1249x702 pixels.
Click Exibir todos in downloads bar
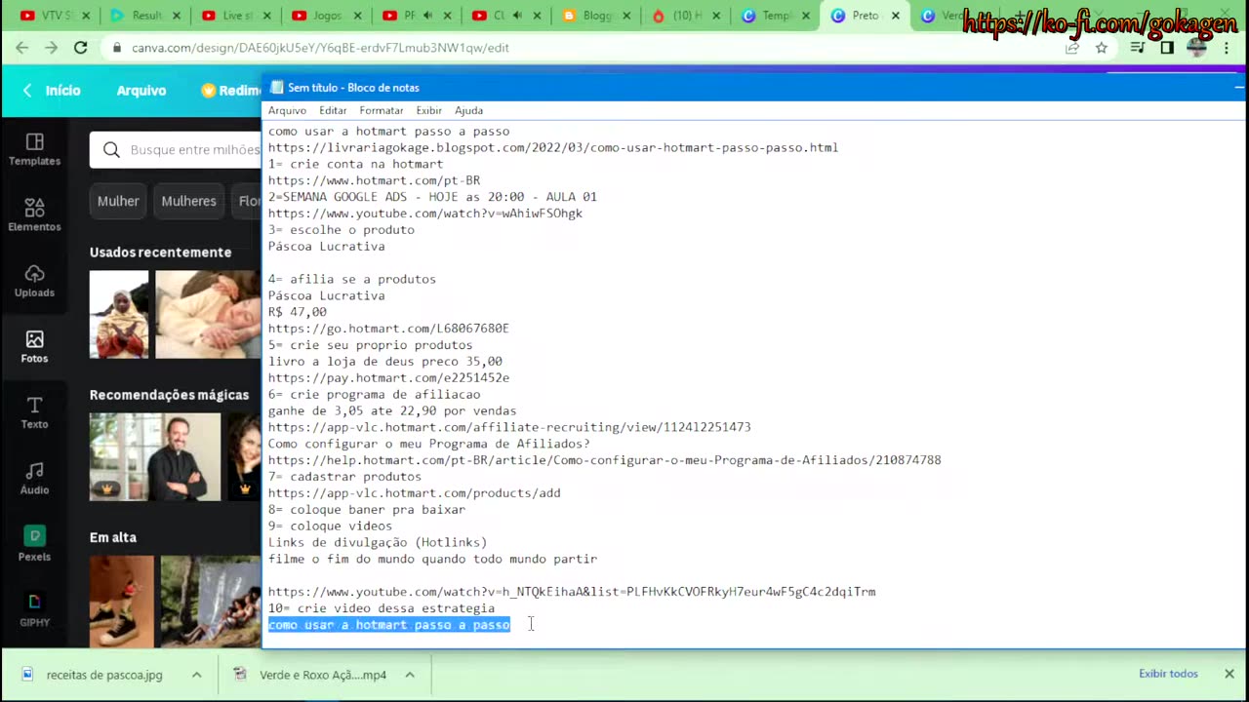(1168, 674)
